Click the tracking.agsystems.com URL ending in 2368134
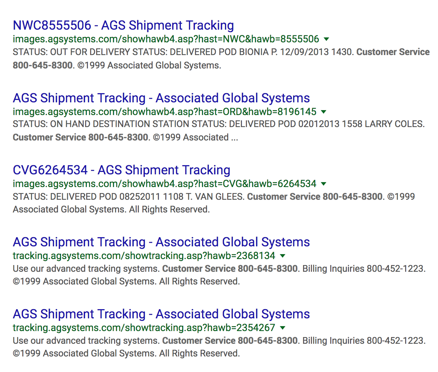The width and height of the screenshot is (438, 372). tap(144, 256)
